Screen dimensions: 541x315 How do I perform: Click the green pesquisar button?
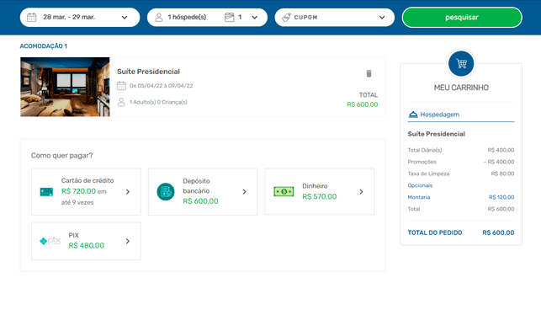point(462,18)
